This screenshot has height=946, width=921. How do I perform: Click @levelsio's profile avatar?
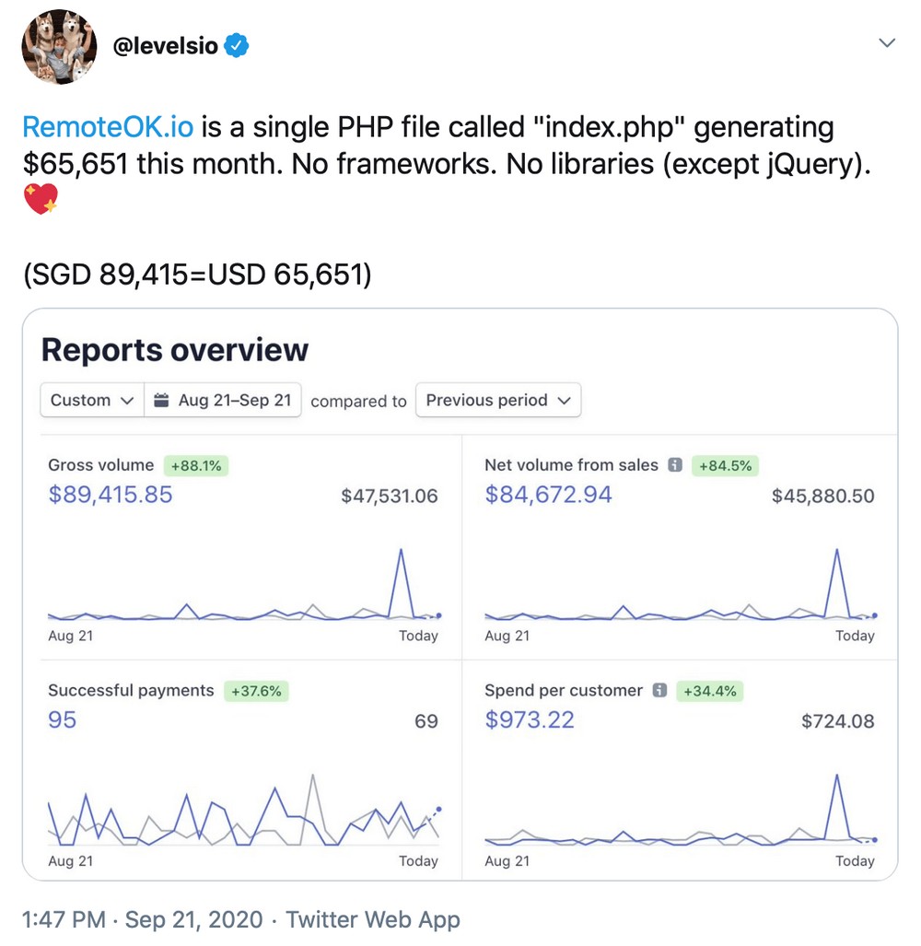tap(58, 46)
